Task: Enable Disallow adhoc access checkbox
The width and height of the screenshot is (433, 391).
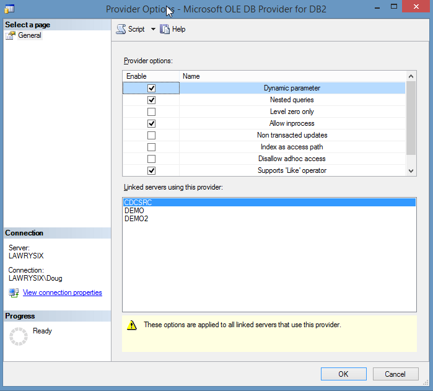Action: coord(151,159)
